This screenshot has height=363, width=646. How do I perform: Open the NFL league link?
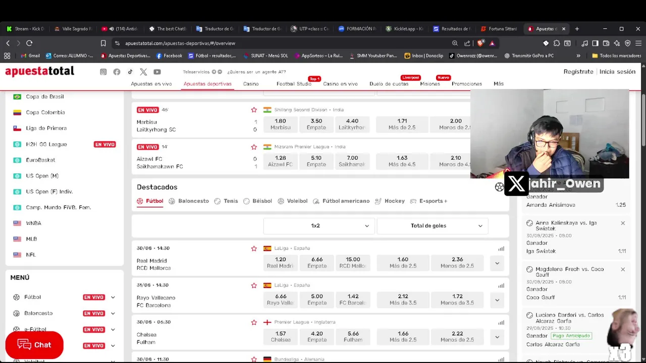coord(31,255)
